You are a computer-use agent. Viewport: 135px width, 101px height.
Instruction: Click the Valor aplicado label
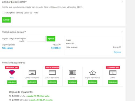[72, 47]
